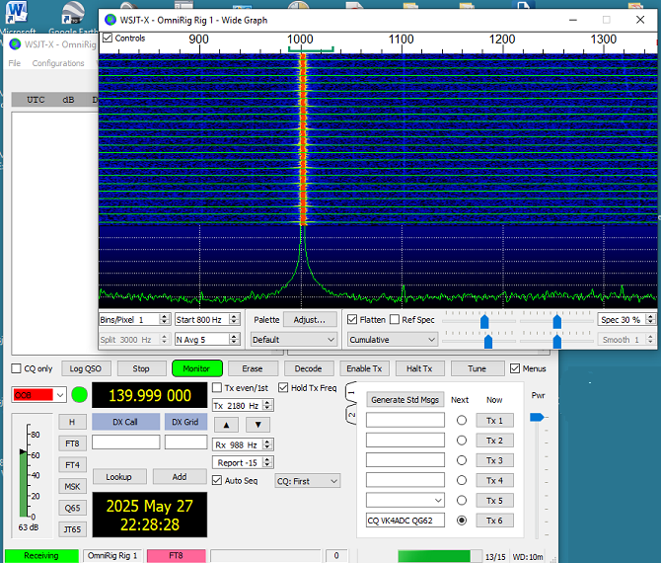Click the upper-left waterfall gain slider
Viewport: 661px width, 563px height.
tap(484, 321)
